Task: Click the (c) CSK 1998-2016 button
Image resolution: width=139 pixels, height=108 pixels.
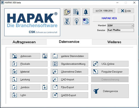Action: pos(104,11)
